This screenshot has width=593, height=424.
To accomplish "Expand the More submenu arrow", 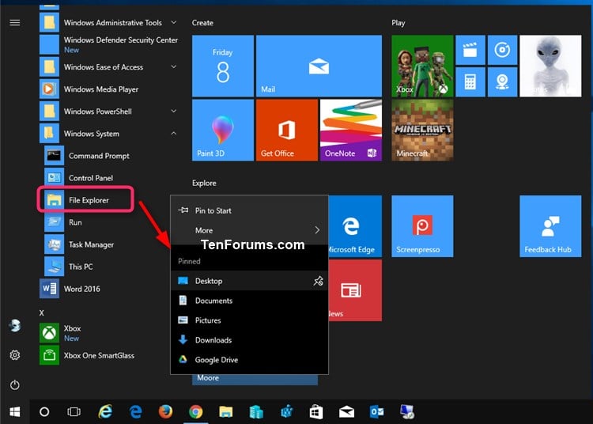I will click(317, 230).
